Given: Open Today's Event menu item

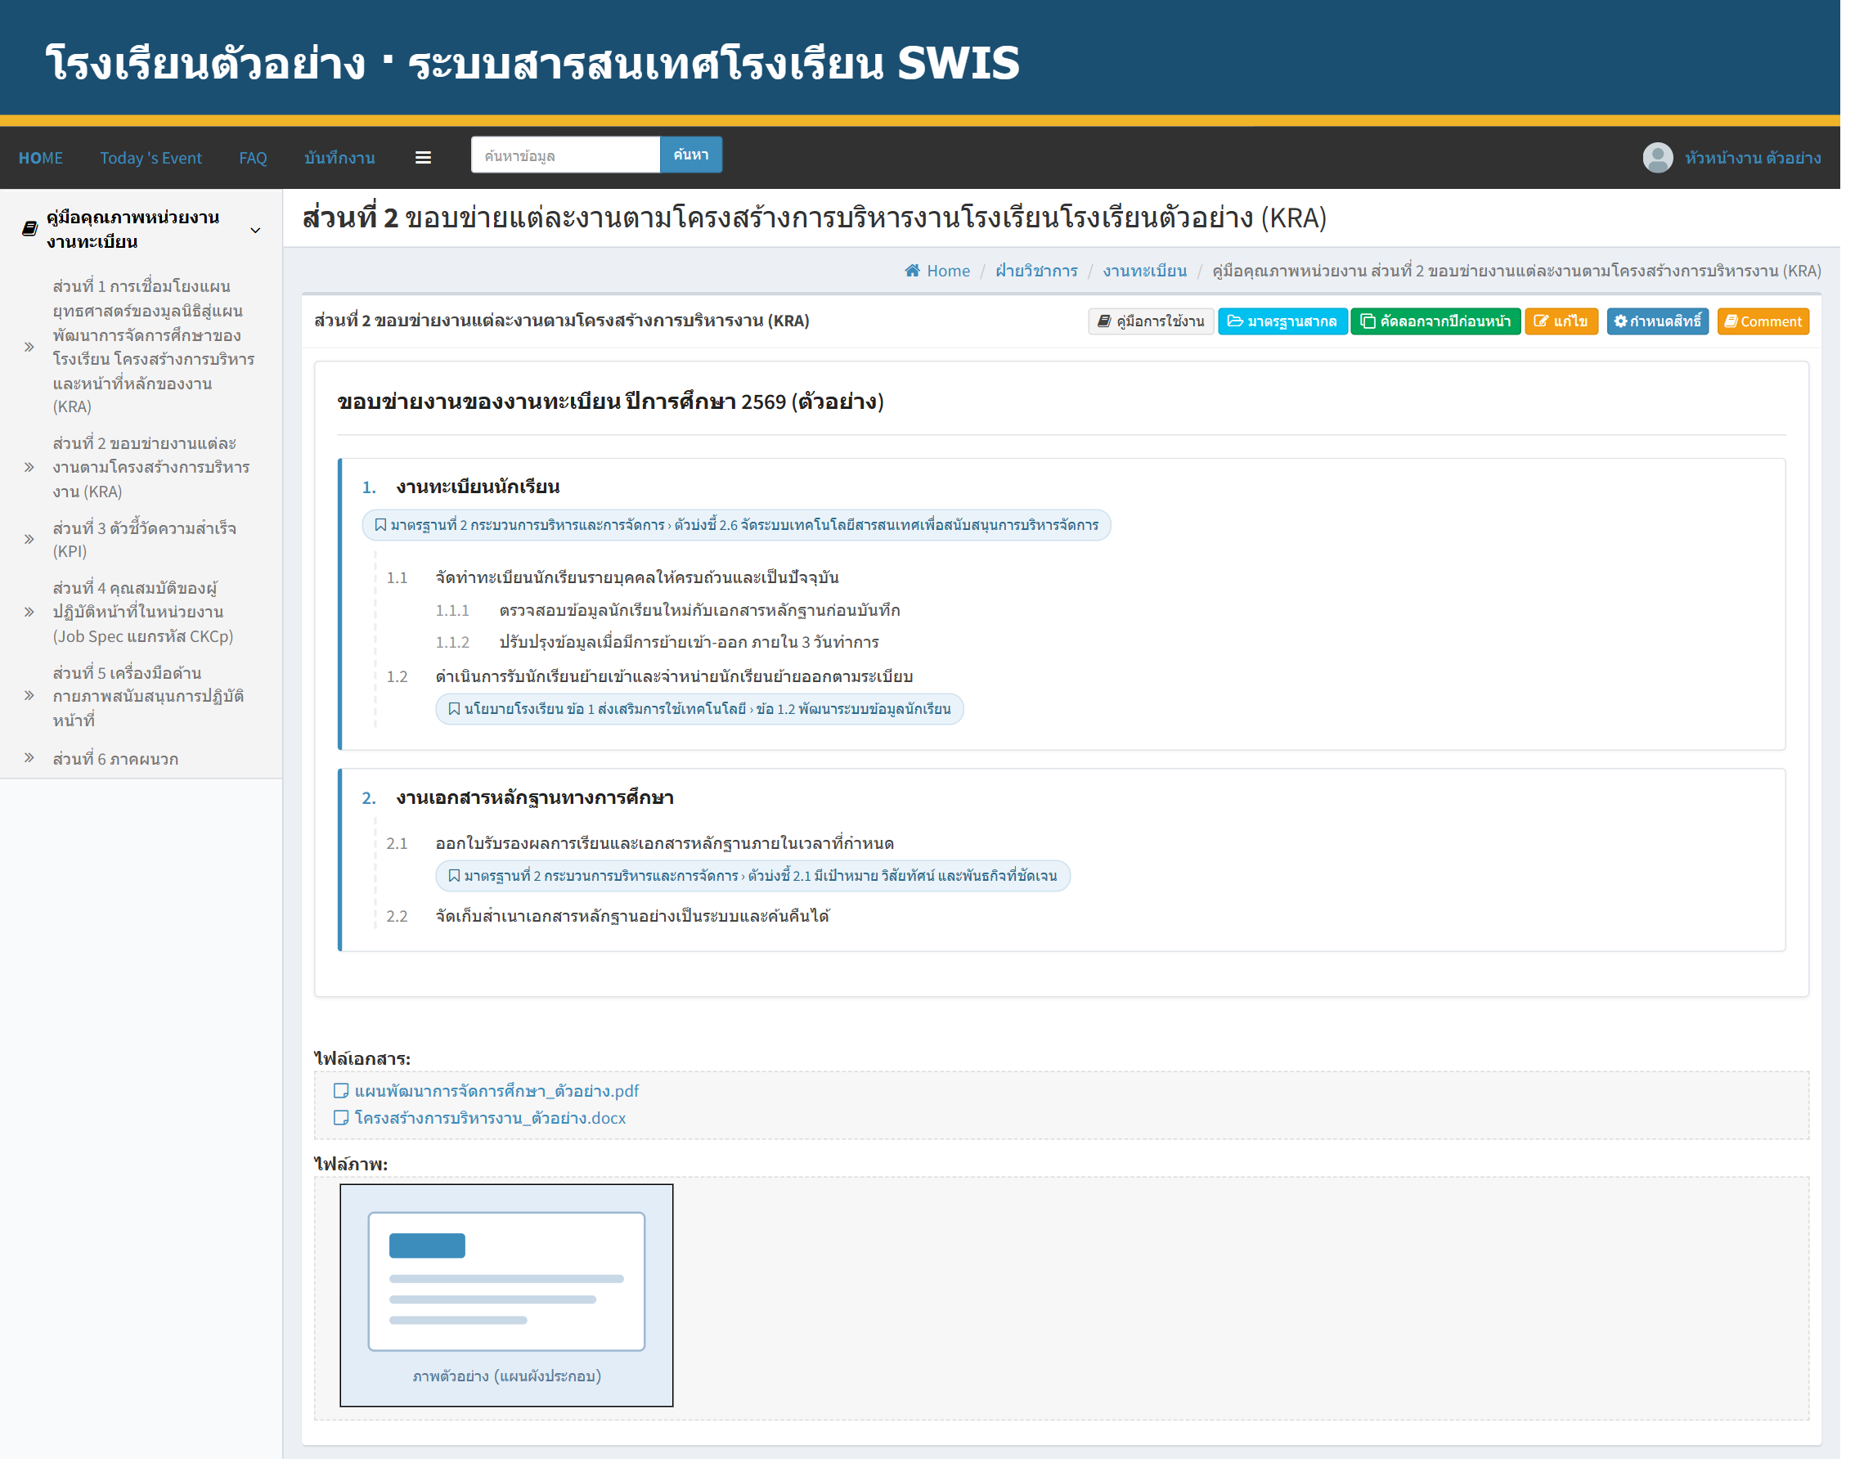Looking at the screenshot, I should pos(151,158).
